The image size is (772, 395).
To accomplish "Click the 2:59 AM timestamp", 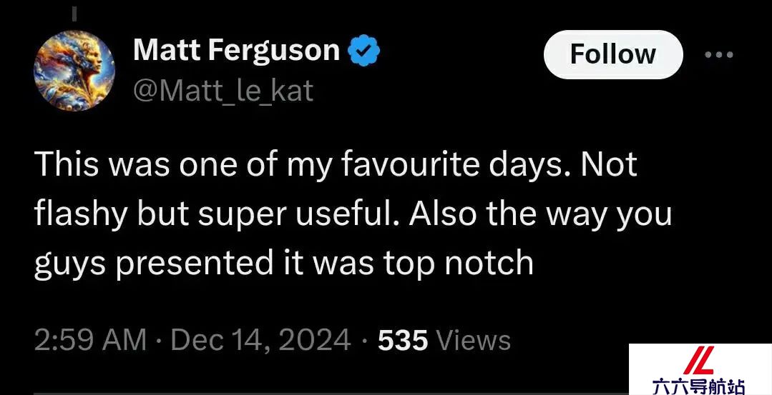I will (91, 340).
